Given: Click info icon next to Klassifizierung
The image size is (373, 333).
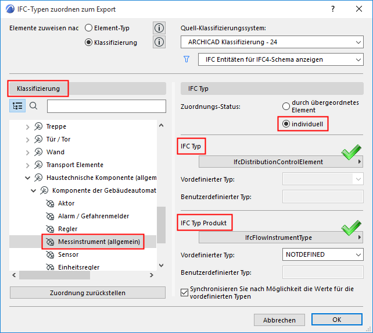Looking at the screenshot, I should tap(159, 42).
